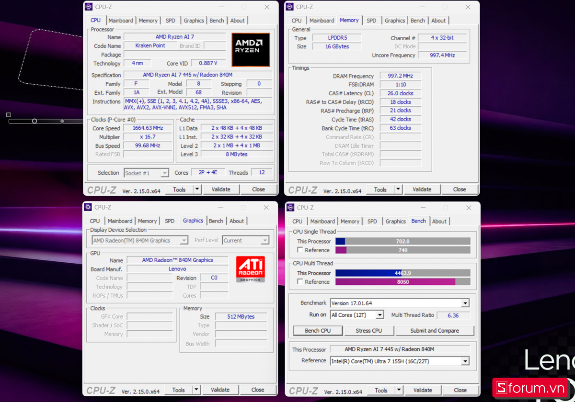Close the CPU-Z window showing the Bench tab
This screenshot has height=402, width=575.
(x=469, y=208)
